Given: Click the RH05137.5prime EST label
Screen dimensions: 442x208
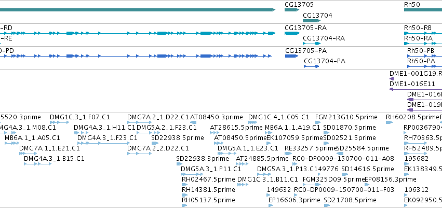Looking at the screenshot, I should [208, 200].
